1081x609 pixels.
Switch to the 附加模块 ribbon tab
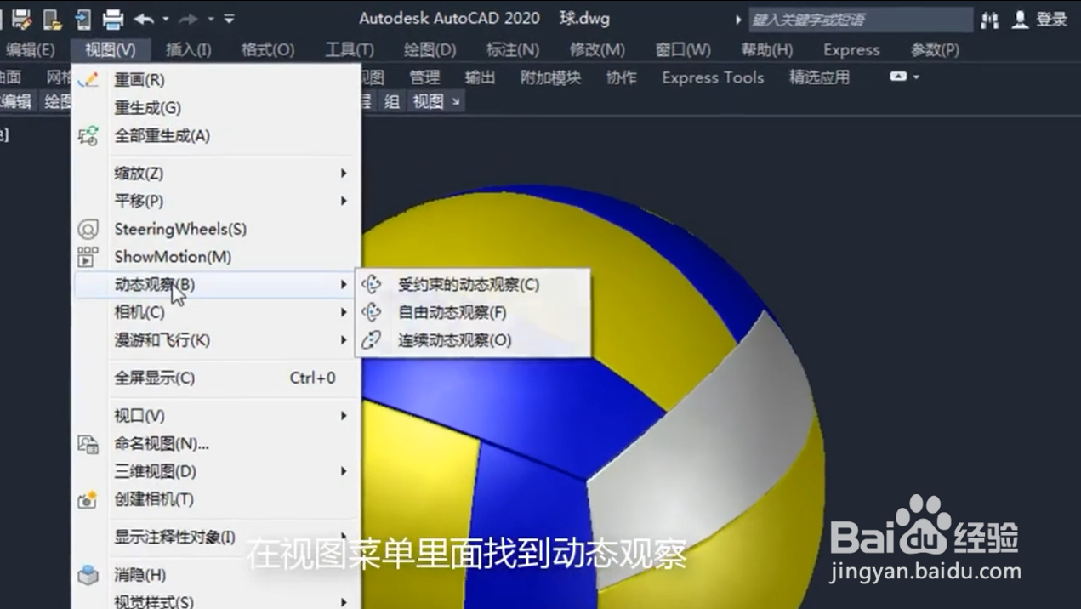click(x=550, y=77)
